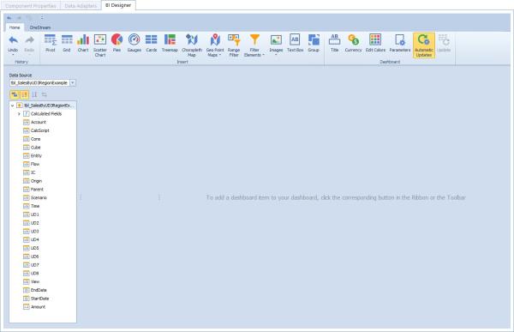This screenshot has width=514, height=332.
Task: Insert a Pivot item from ribbon
Action: pos(51,43)
